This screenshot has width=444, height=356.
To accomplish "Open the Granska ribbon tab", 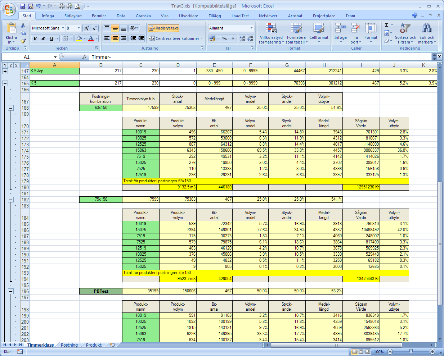I will point(143,16).
